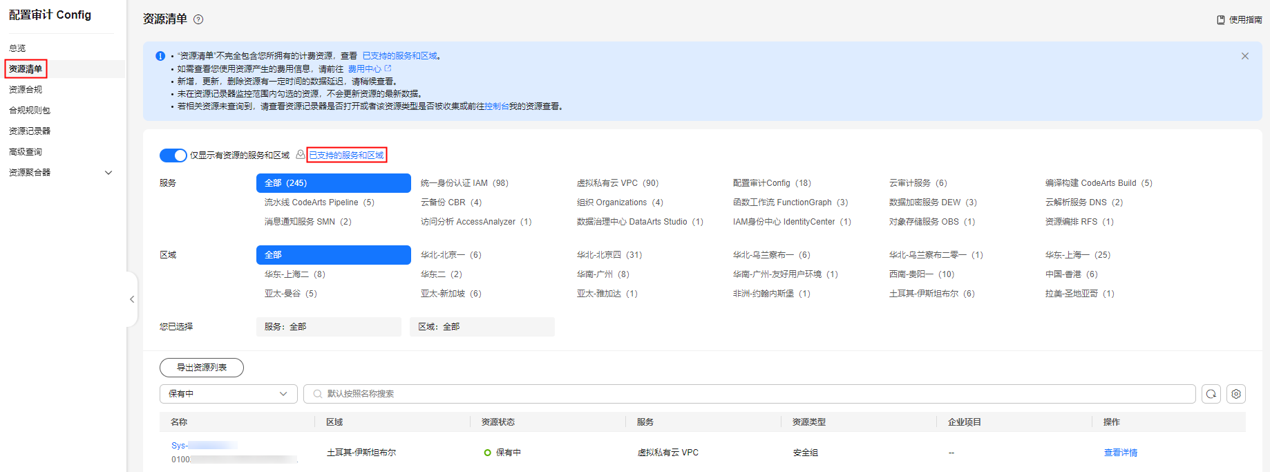Filter by 编译构建 CodeArts Build (5)
Viewport: 1270px width, 472px height.
click(x=1099, y=183)
